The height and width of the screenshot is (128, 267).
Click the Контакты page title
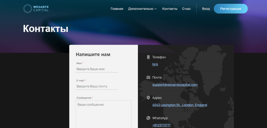pos(46,28)
